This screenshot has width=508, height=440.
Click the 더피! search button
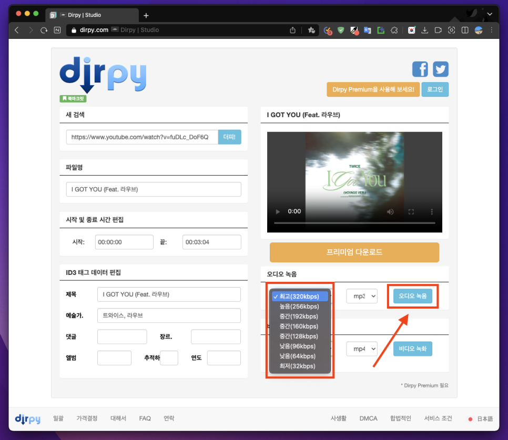(229, 137)
